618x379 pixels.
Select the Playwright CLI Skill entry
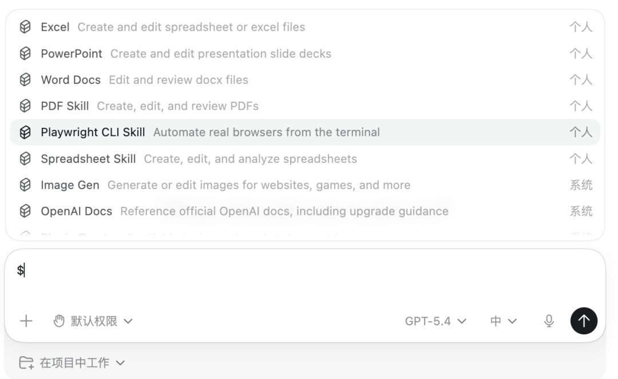point(93,133)
